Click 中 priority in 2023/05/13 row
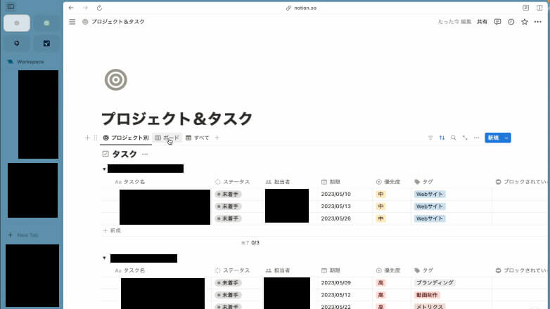Viewport: 550px width, 309px height. click(x=380, y=206)
